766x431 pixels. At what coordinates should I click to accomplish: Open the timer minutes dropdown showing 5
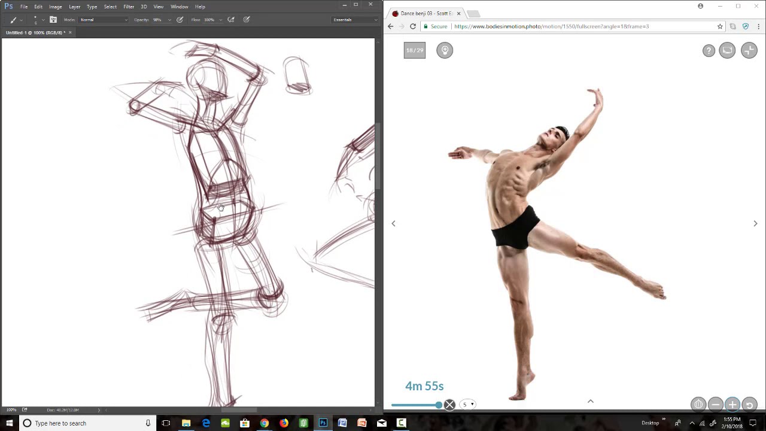pos(468,405)
